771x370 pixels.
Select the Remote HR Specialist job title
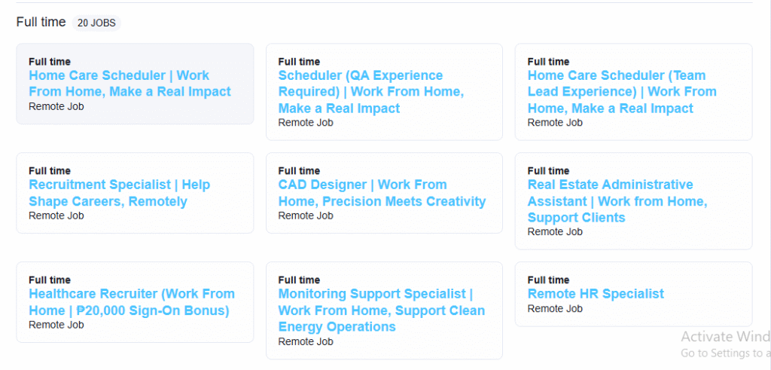pos(596,294)
